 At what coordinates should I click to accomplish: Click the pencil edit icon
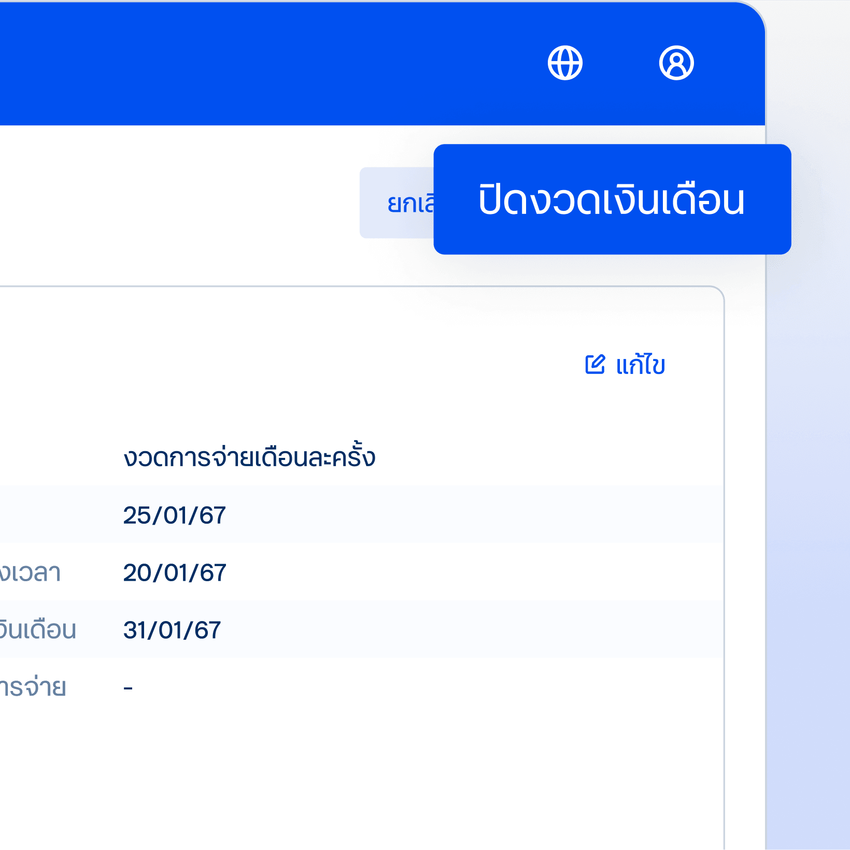click(594, 364)
